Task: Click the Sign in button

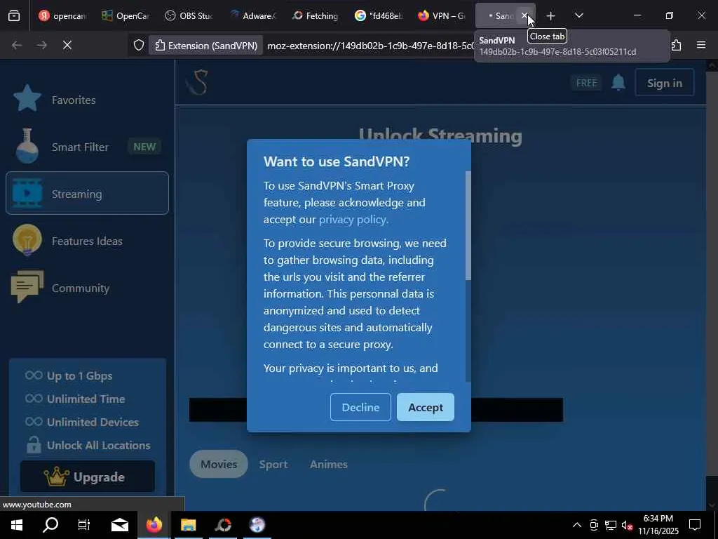Action: [665, 83]
